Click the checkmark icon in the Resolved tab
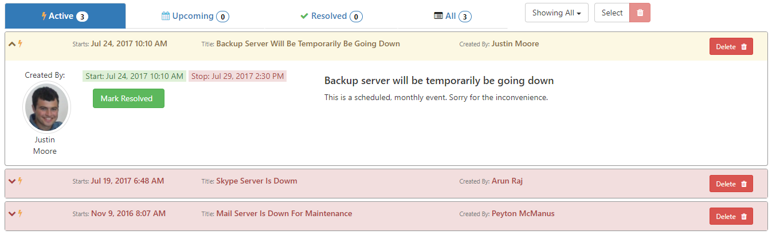 coord(304,16)
